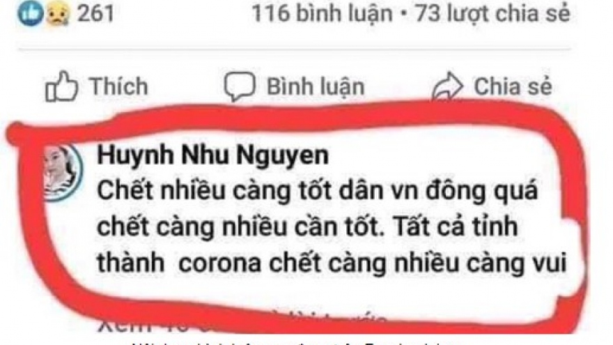Click the speech bubble icon beside Bình luận
The height and width of the screenshot is (345, 613).
239,86
